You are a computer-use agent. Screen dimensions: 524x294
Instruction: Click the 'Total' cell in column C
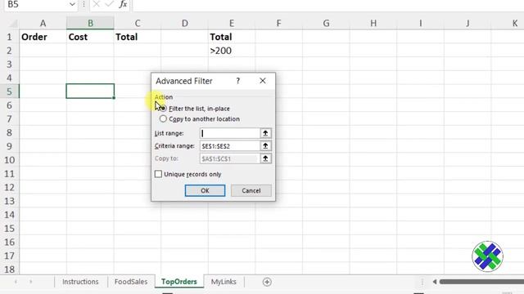pos(138,37)
